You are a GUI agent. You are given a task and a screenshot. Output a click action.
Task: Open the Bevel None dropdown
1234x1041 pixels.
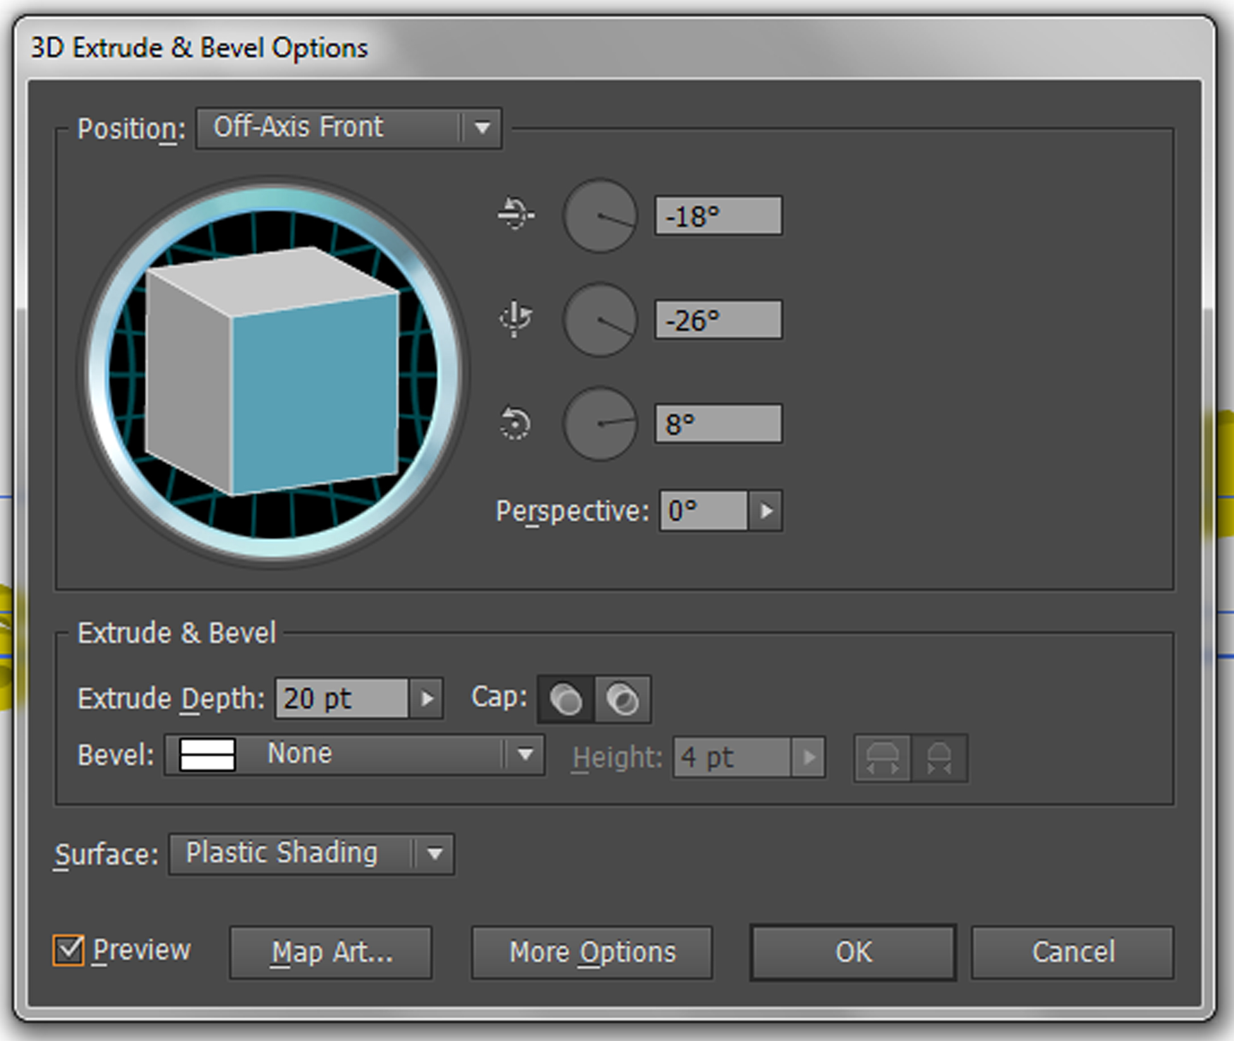tap(354, 754)
